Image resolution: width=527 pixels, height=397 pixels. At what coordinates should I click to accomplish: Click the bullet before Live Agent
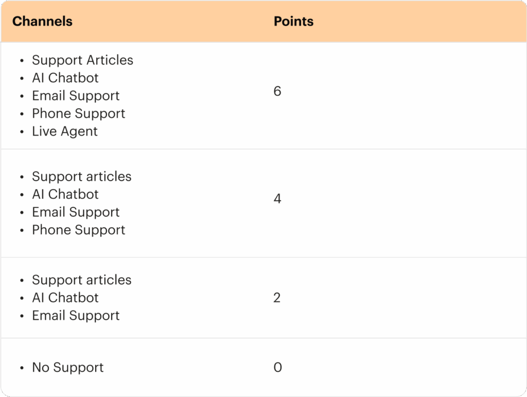pyautogui.click(x=22, y=132)
